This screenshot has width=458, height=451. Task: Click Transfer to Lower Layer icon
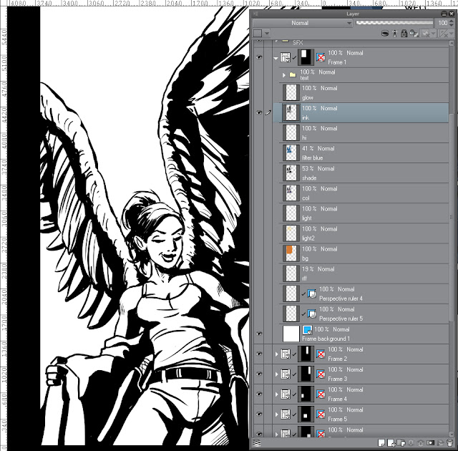[x=411, y=443]
